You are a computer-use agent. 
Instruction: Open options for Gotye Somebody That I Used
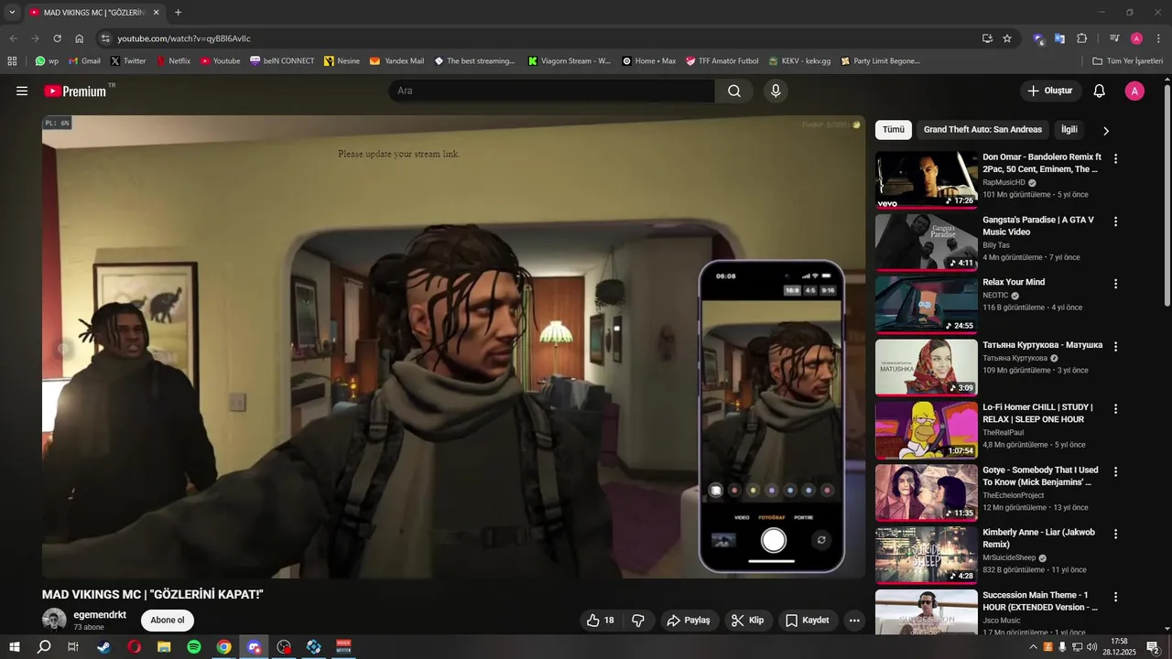point(1115,471)
